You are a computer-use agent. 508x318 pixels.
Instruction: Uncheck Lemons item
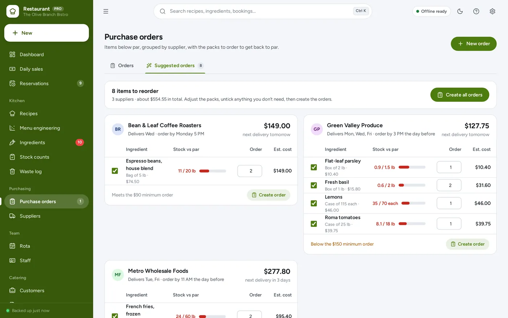314,203
